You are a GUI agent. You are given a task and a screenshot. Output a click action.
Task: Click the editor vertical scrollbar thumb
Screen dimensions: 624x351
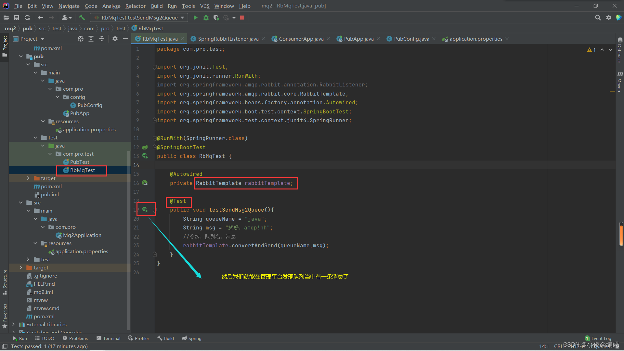(621, 234)
